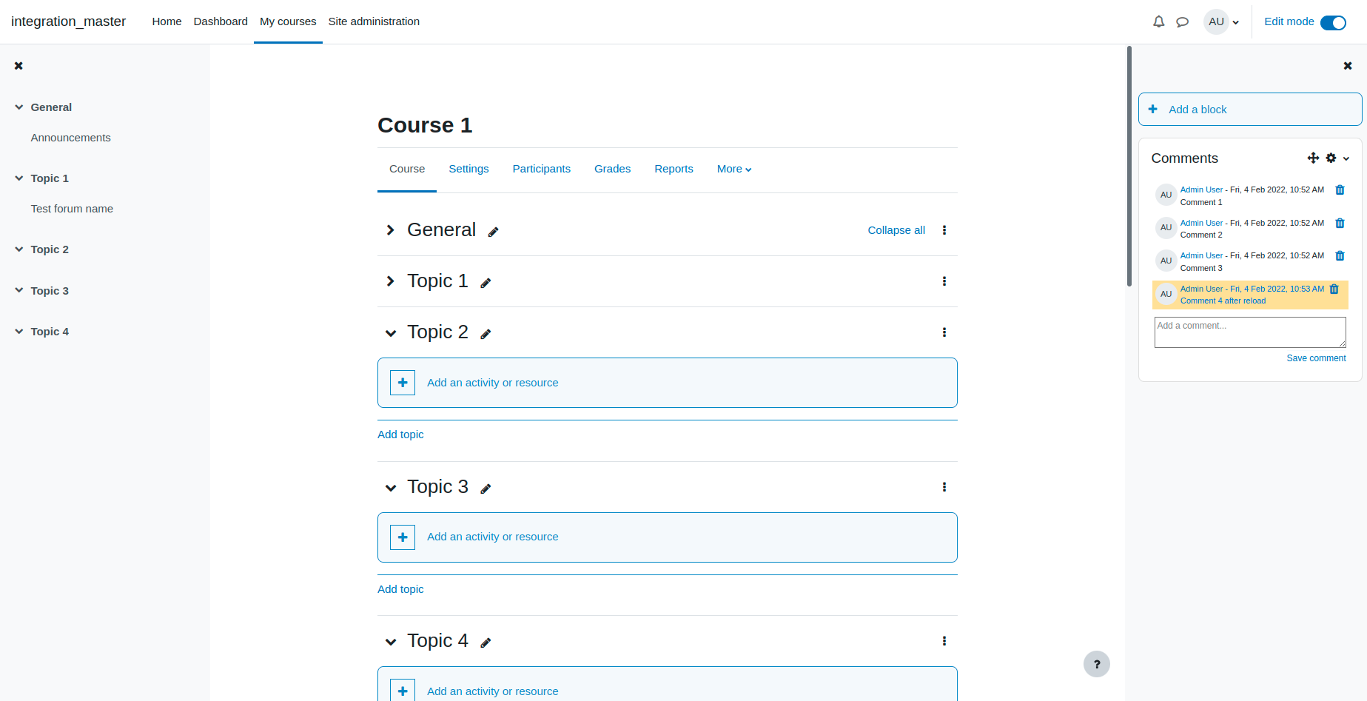Open the More dropdown in course navigation
This screenshot has height=701, width=1367.
coord(734,169)
